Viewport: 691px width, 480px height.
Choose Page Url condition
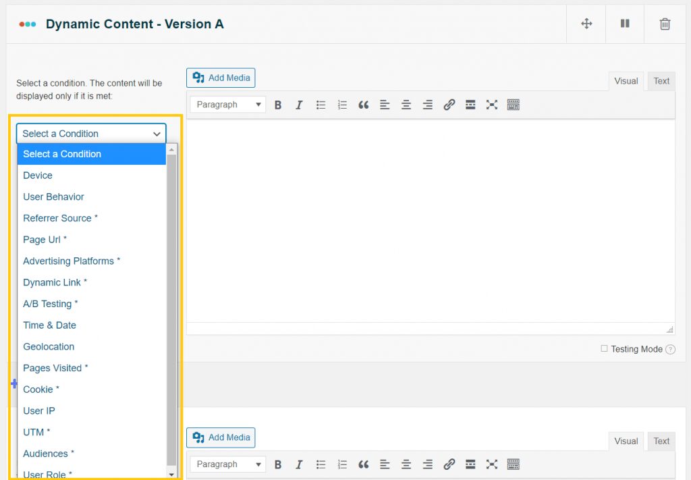tap(91, 240)
